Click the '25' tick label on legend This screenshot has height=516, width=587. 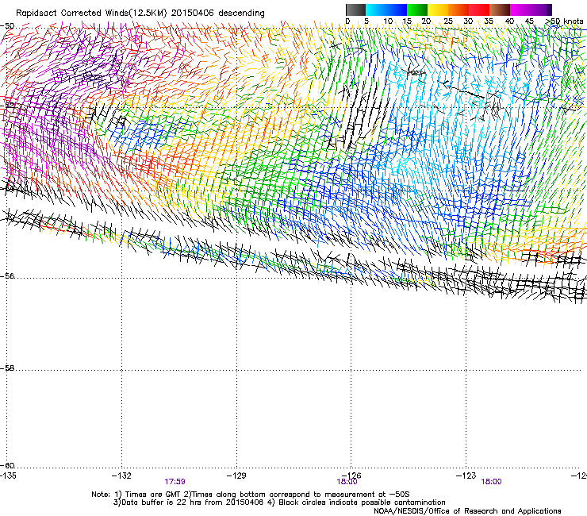click(x=448, y=21)
